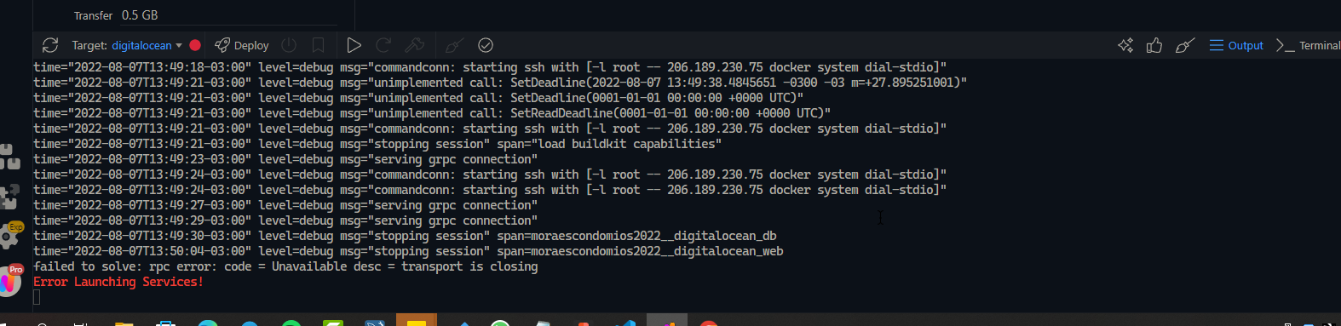Click the Experimental gear icon in sidebar

coord(11,236)
